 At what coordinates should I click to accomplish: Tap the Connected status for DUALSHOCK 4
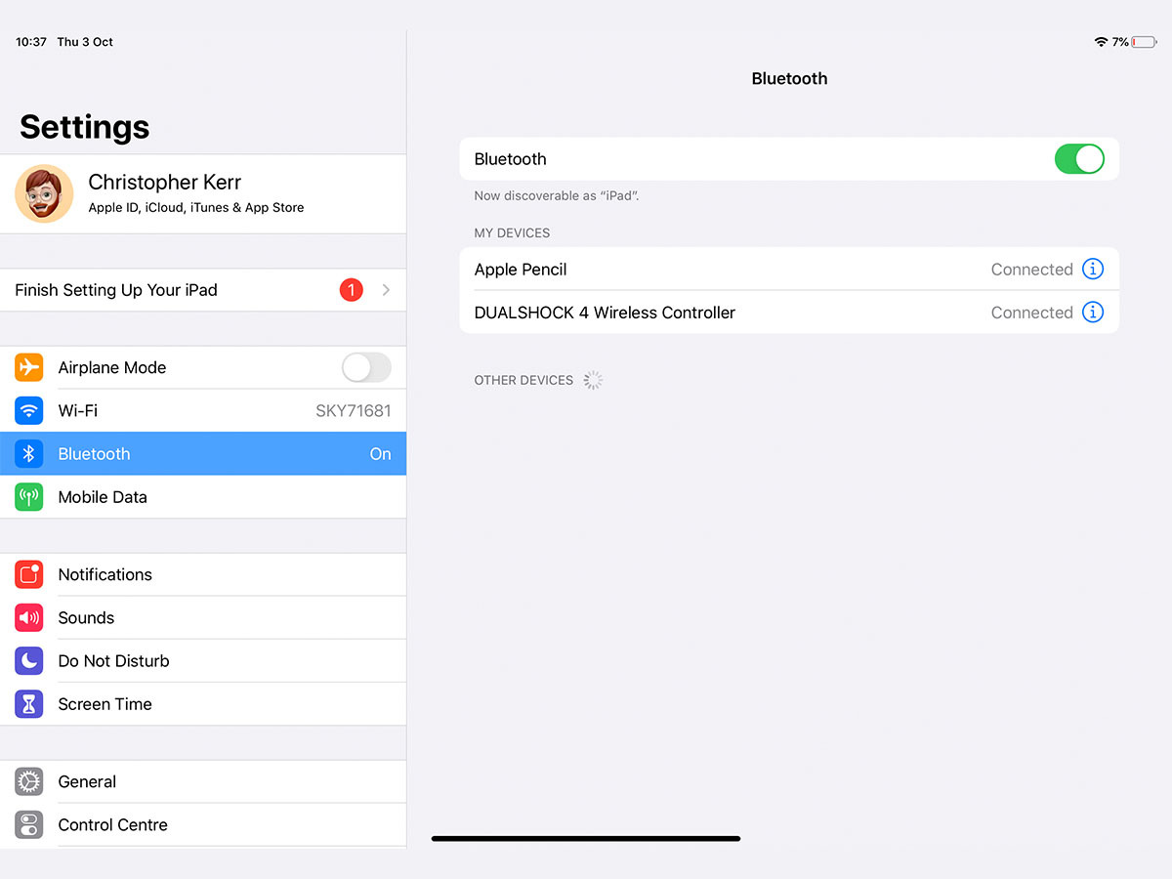coord(1031,312)
